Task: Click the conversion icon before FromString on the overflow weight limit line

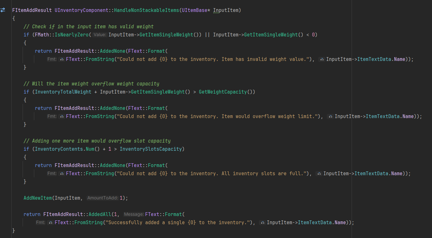Action: click(x=62, y=116)
